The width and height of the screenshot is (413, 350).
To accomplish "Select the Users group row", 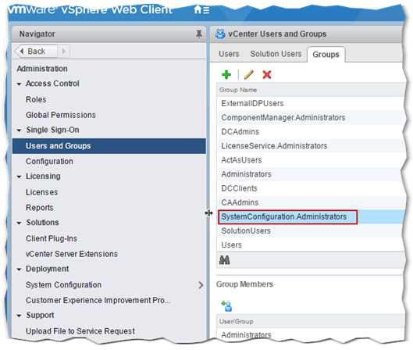I will [311, 245].
